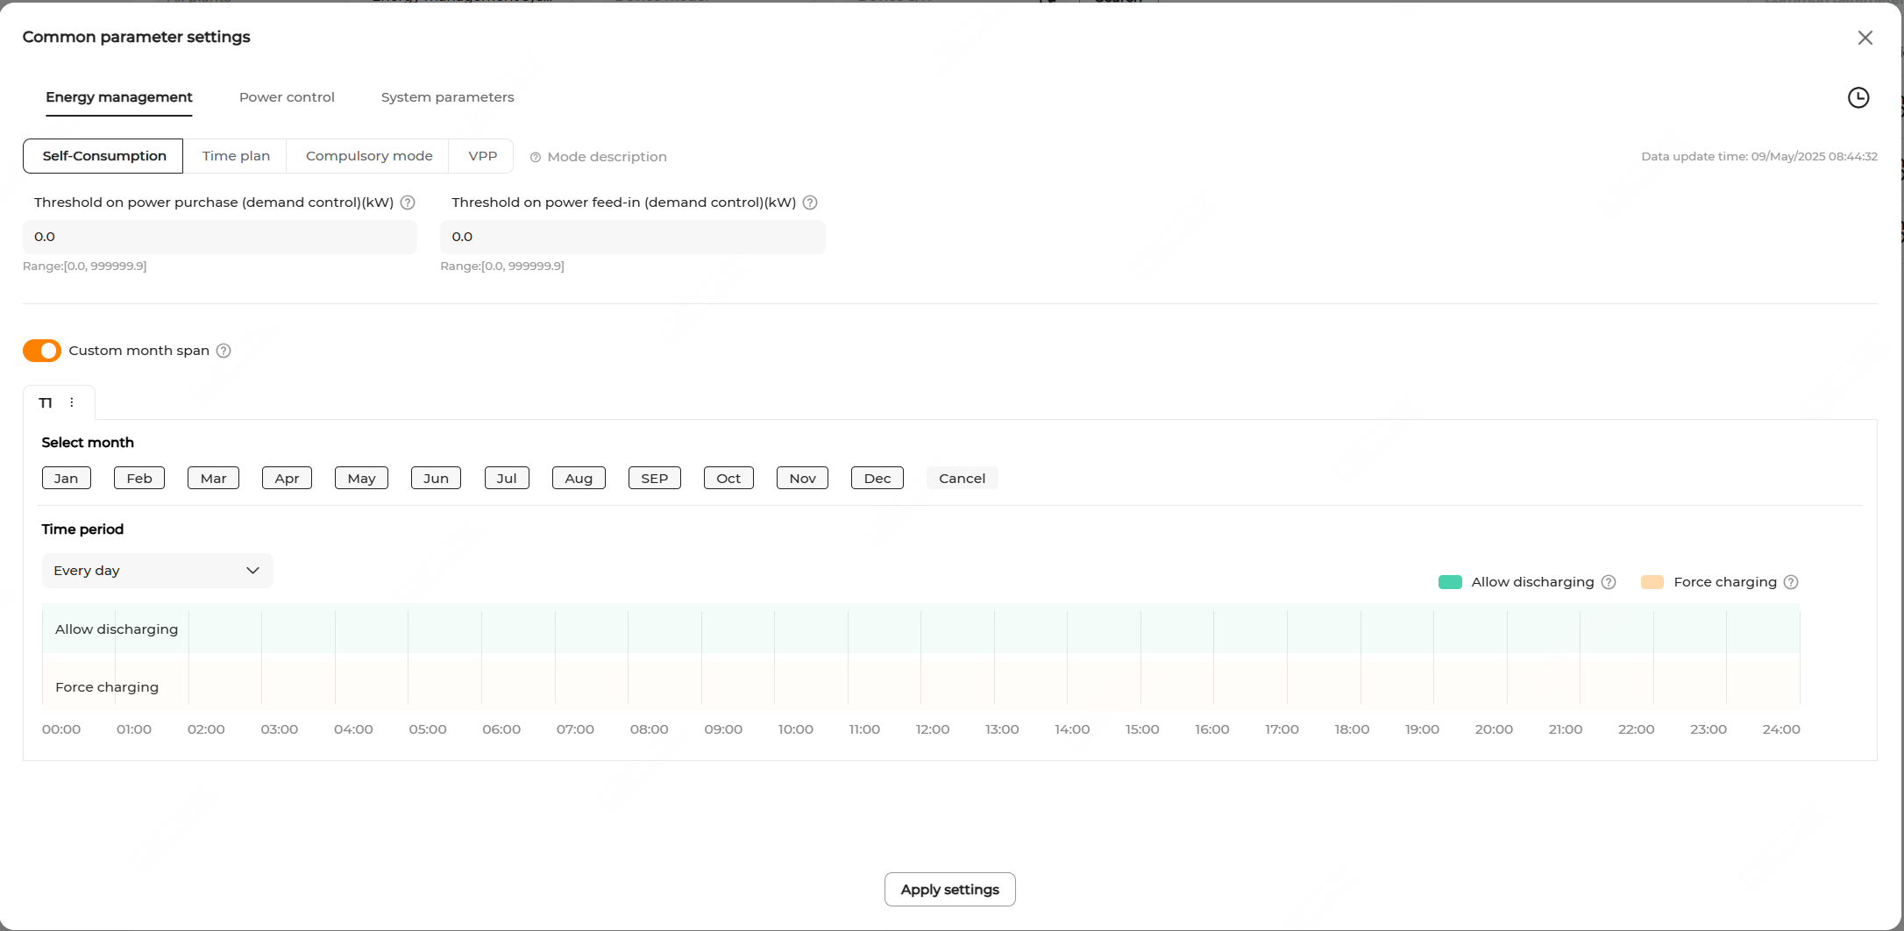Open the System parameters tab
The image size is (1904, 931).
tap(447, 97)
